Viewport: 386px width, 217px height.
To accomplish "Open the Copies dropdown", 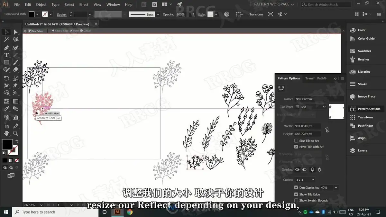I will [305, 180].
